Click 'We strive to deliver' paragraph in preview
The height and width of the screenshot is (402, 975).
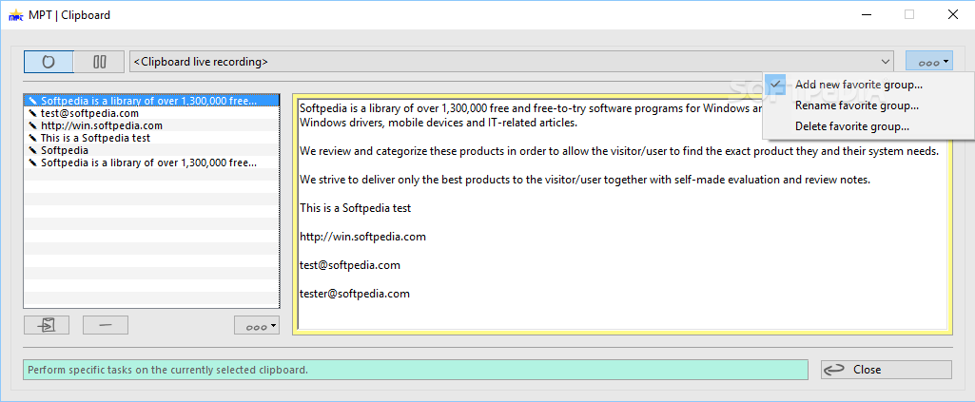point(584,181)
